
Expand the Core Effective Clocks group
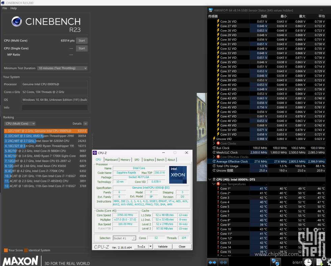[214, 157]
